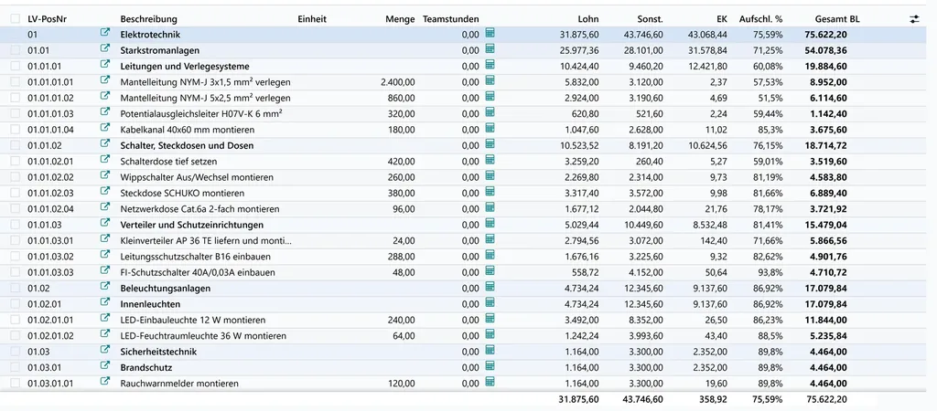Check the box for position 01.01
The width and height of the screenshot is (937, 411).
pos(15,50)
